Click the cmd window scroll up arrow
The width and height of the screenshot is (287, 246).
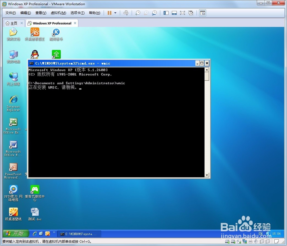[x=207, y=70]
